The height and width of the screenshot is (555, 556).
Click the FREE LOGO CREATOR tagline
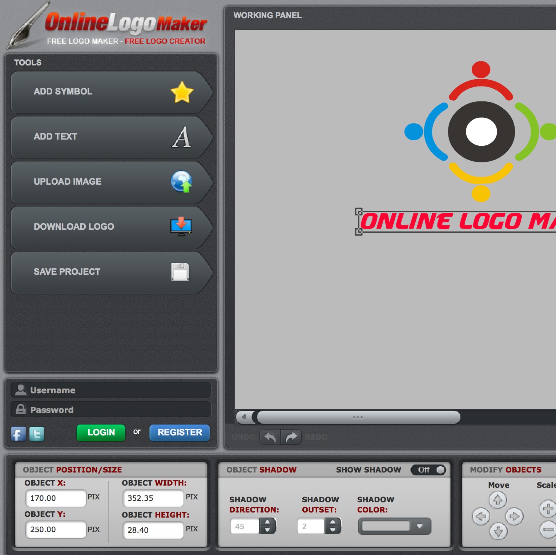click(165, 41)
